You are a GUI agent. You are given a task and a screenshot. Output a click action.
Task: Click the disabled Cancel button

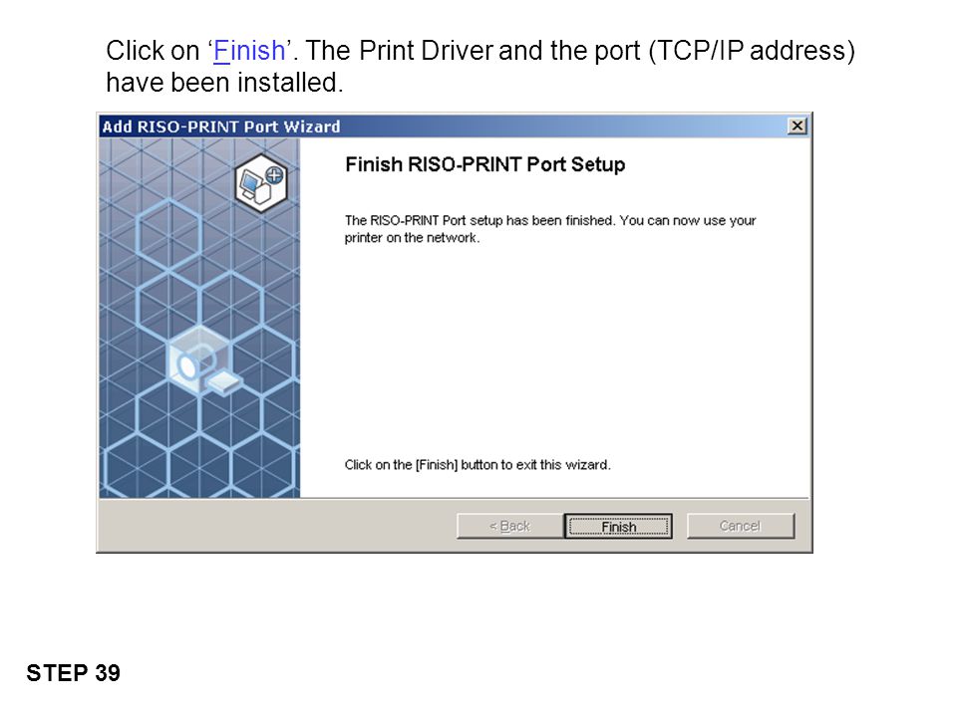coord(741,526)
